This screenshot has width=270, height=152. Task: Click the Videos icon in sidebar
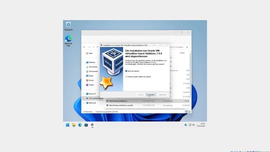(87, 85)
